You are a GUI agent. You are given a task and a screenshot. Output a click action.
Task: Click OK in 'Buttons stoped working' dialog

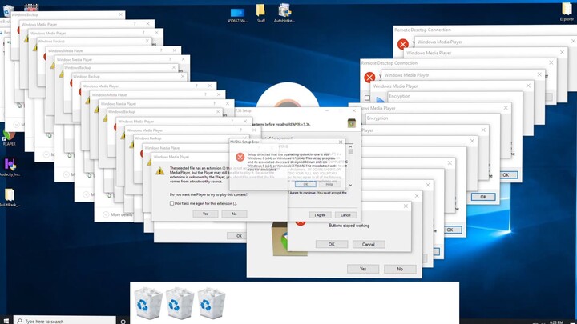point(332,244)
